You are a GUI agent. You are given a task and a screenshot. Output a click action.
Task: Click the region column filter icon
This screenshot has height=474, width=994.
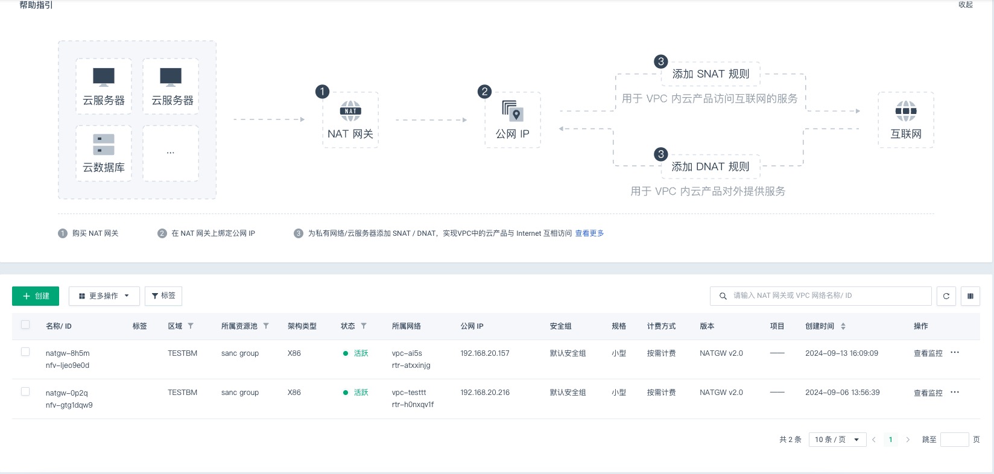(x=191, y=326)
